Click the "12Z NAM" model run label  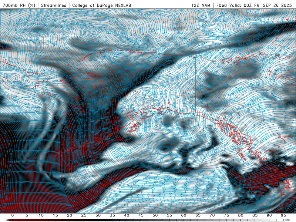click(x=201, y=5)
